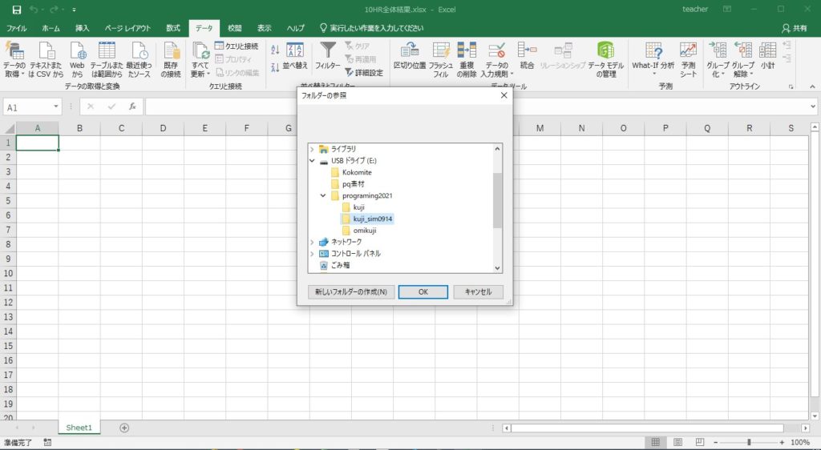Open the データの取得 (Get Data) menu
The width and height of the screenshot is (821, 450).
(14, 60)
